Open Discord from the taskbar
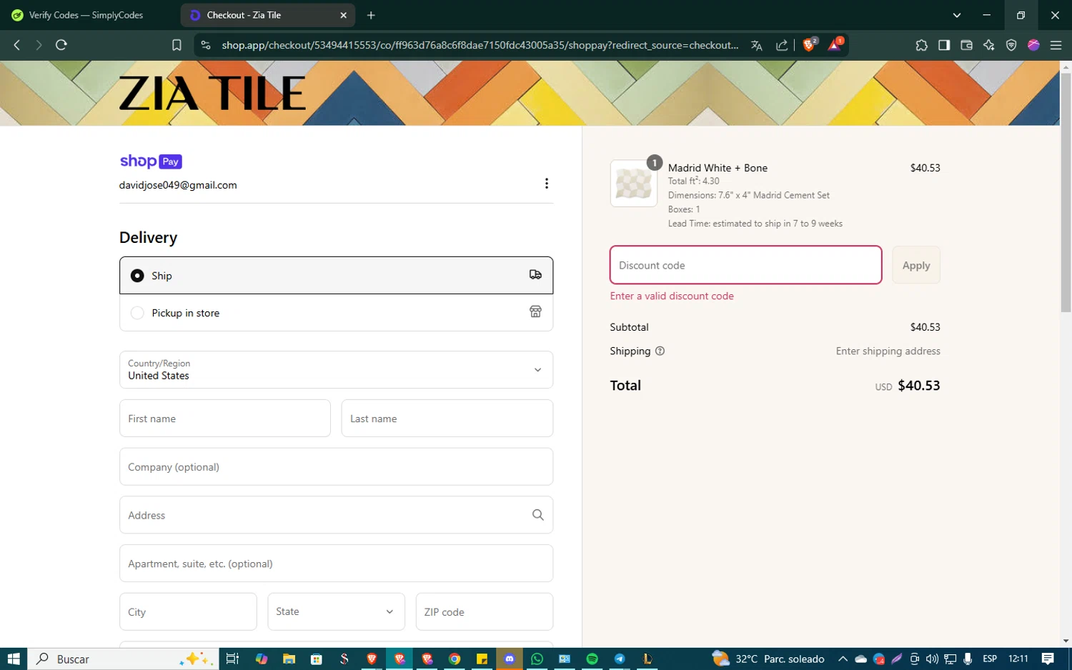The height and width of the screenshot is (670, 1072). tap(510, 659)
